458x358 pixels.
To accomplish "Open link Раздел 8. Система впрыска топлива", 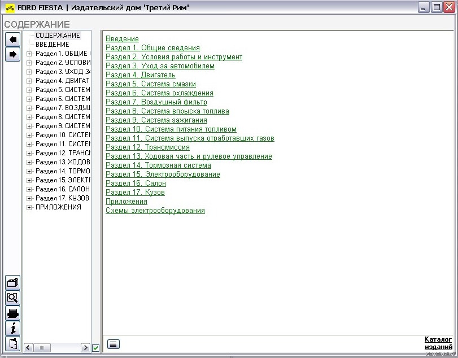I will (x=167, y=111).
